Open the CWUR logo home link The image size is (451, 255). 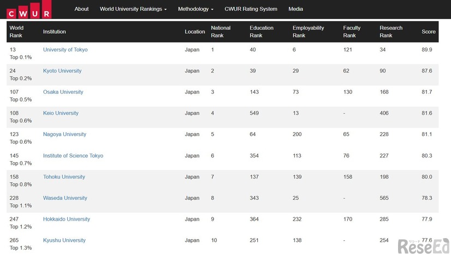coord(29,9)
